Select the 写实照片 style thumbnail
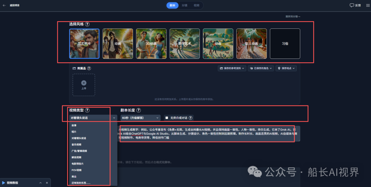This screenshot has height=187, width=371. click(x=84, y=43)
